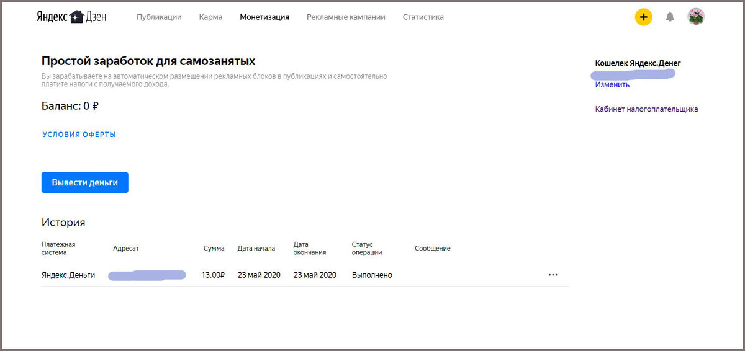Viewport: 745px width, 351px height.
Task: Click the Изменить wallet link
Action: 612,85
